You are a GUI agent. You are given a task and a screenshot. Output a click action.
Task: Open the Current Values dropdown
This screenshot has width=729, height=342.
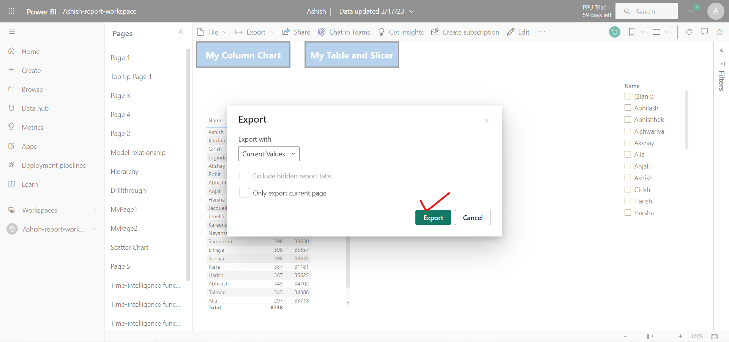268,154
